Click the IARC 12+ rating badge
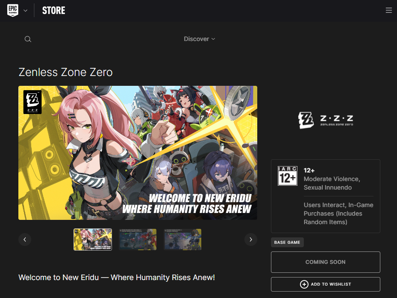This screenshot has height=298, width=397. (287, 176)
